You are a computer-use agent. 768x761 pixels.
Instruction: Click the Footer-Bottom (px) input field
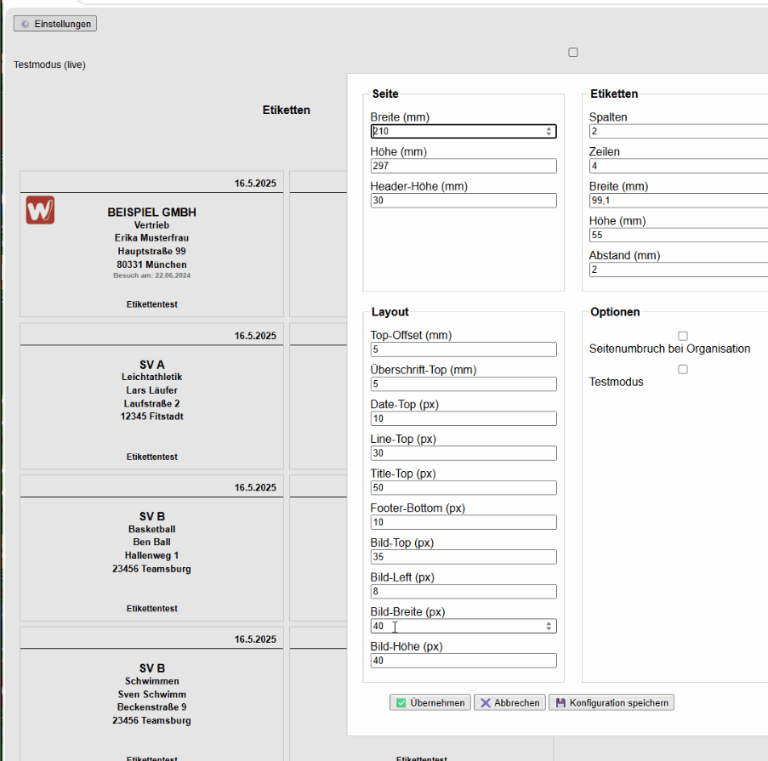tap(464, 522)
